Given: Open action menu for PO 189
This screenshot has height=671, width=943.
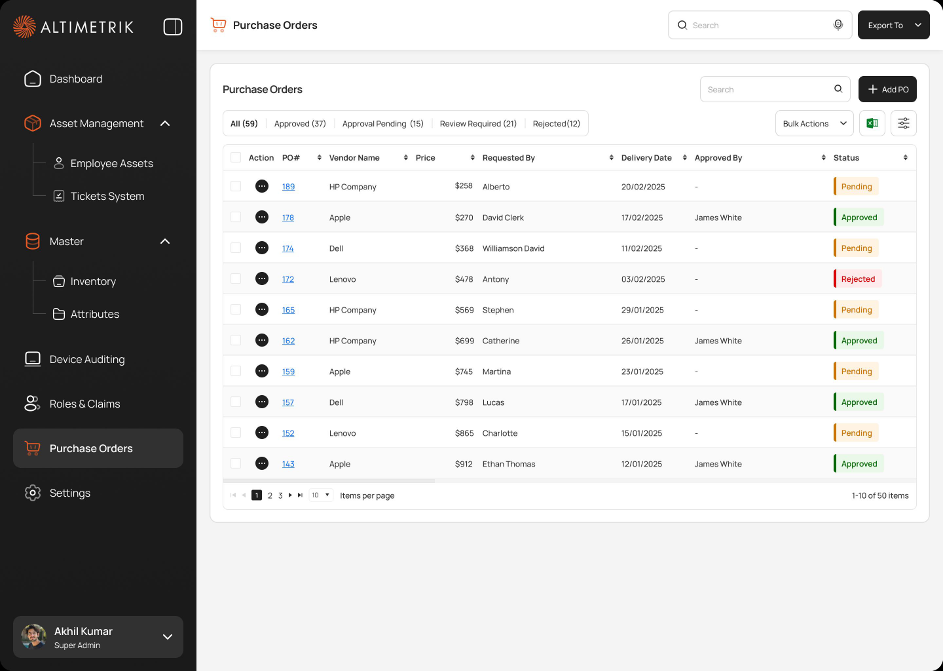Looking at the screenshot, I should (262, 186).
